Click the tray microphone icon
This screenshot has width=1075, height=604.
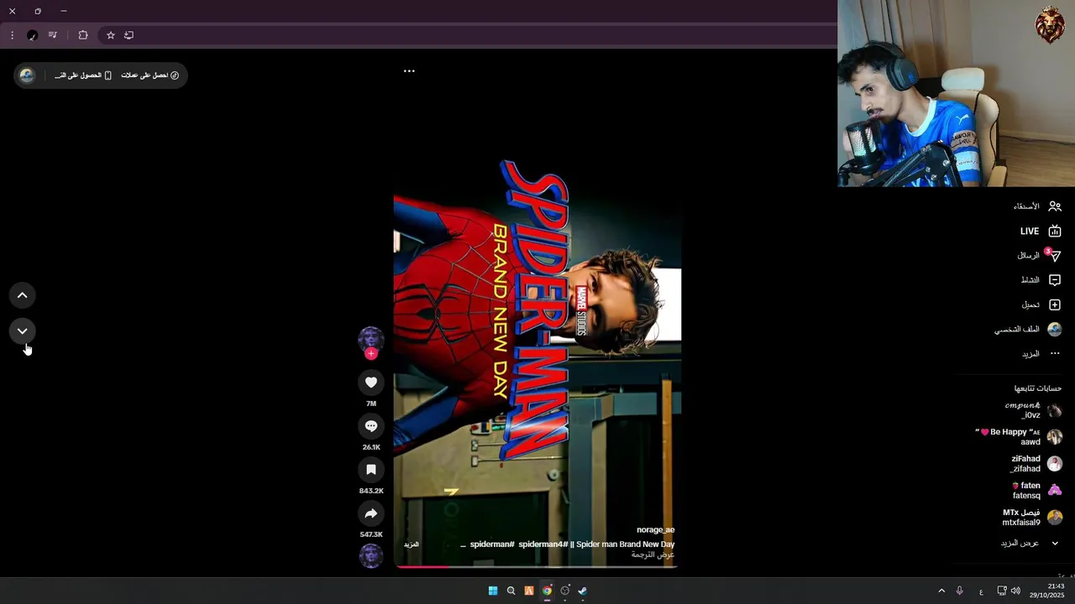[959, 591]
